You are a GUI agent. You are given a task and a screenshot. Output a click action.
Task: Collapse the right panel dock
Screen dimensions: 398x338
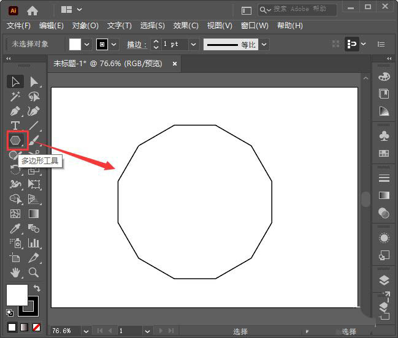389,58
